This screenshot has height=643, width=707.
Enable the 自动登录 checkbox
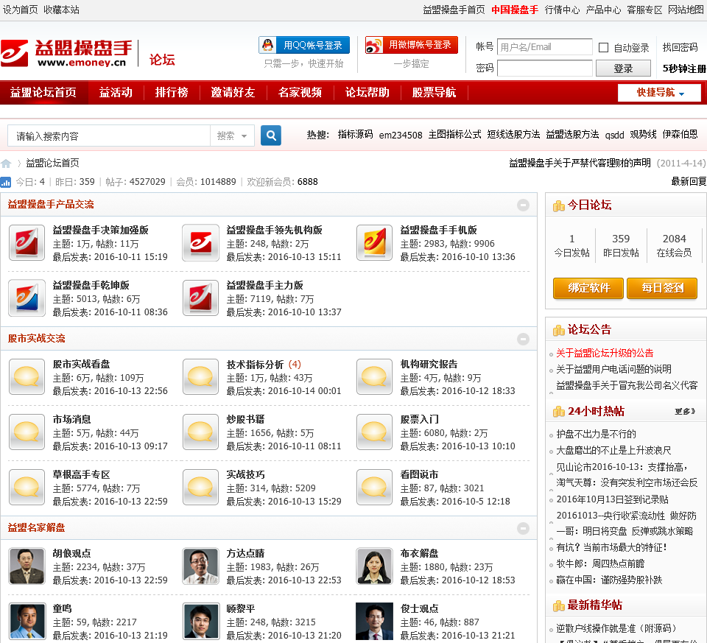coord(603,47)
